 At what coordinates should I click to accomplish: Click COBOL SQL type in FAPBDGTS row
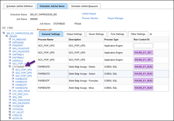click(x=110, y=74)
